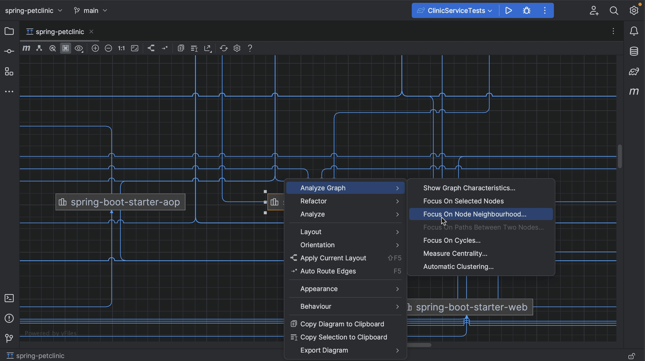Open the eye visibility filter dropdown
The height and width of the screenshot is (361, 645).
(79, 48)
